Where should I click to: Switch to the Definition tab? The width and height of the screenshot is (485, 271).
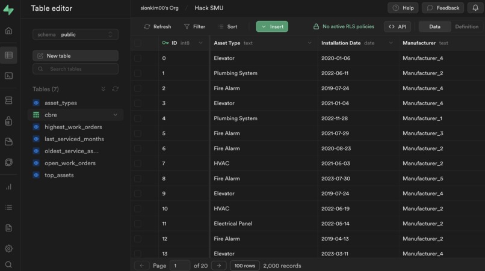[x=466, y=26]
